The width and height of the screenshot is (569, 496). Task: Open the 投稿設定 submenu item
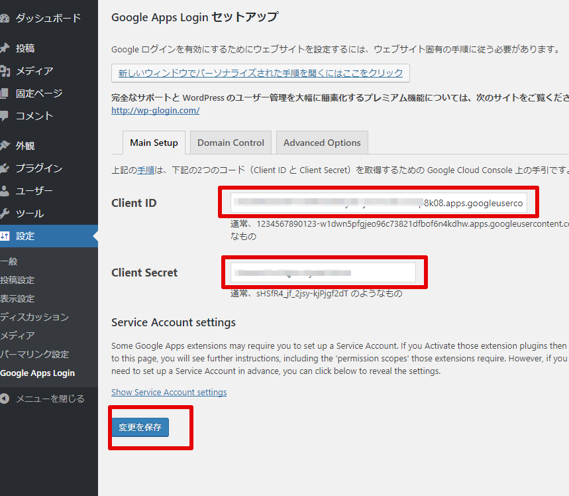point(17,280)
